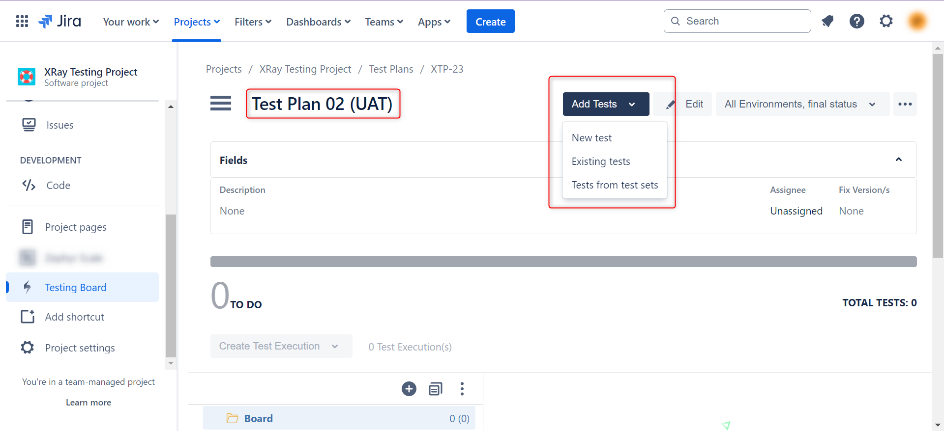Screen dimensions: 944x431
Task: Click the Test Plans breadcrumb link
Action: tap(391, 69)
